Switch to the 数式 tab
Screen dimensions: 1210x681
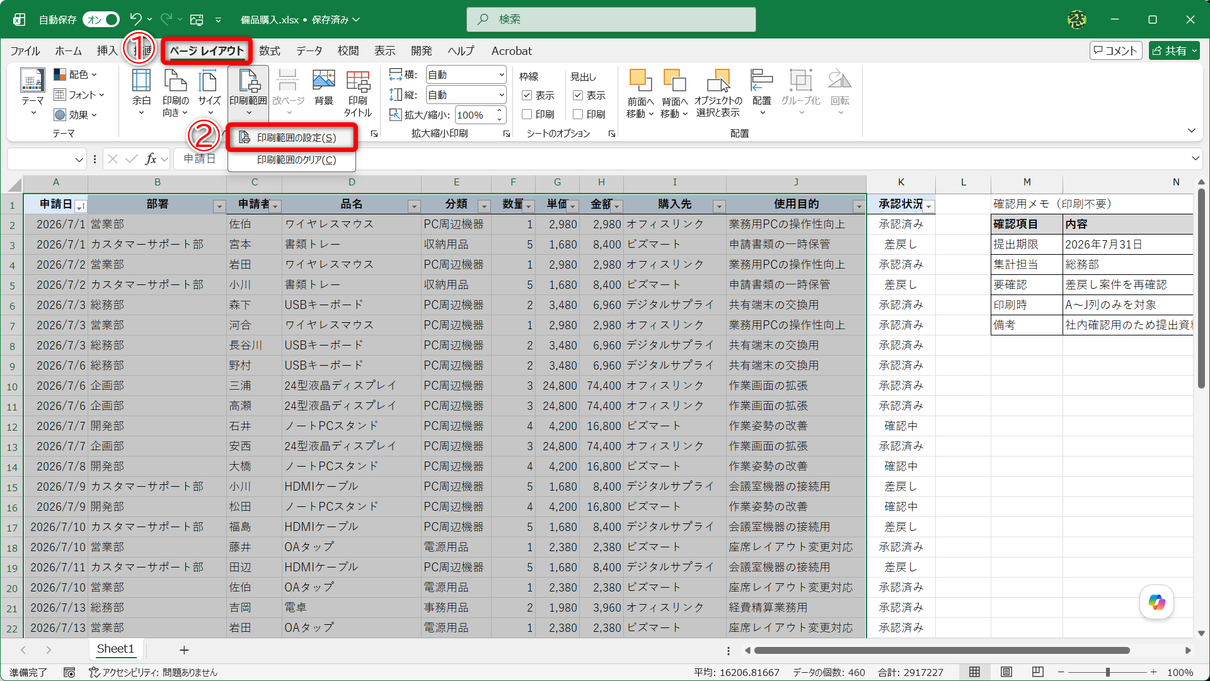pyautogui.click(x=269, y=51)
